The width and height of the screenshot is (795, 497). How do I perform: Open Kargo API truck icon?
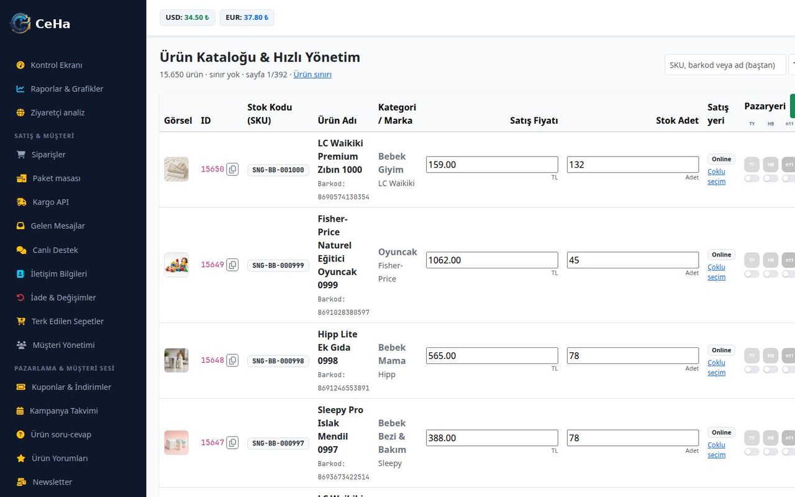(22, 202)
